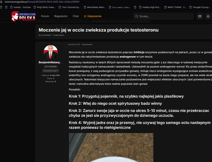Viewport: 212px width, 162px height.
Task: Open the 'nobody - YouTube' bookmark
Action: click(x=20, y=7)
